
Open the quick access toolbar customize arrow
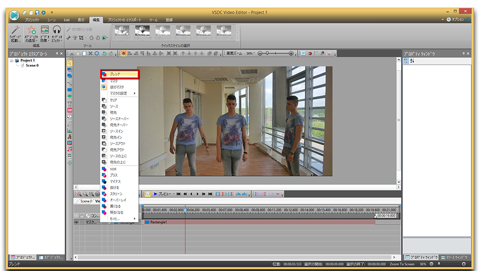[x=52, y=13]
